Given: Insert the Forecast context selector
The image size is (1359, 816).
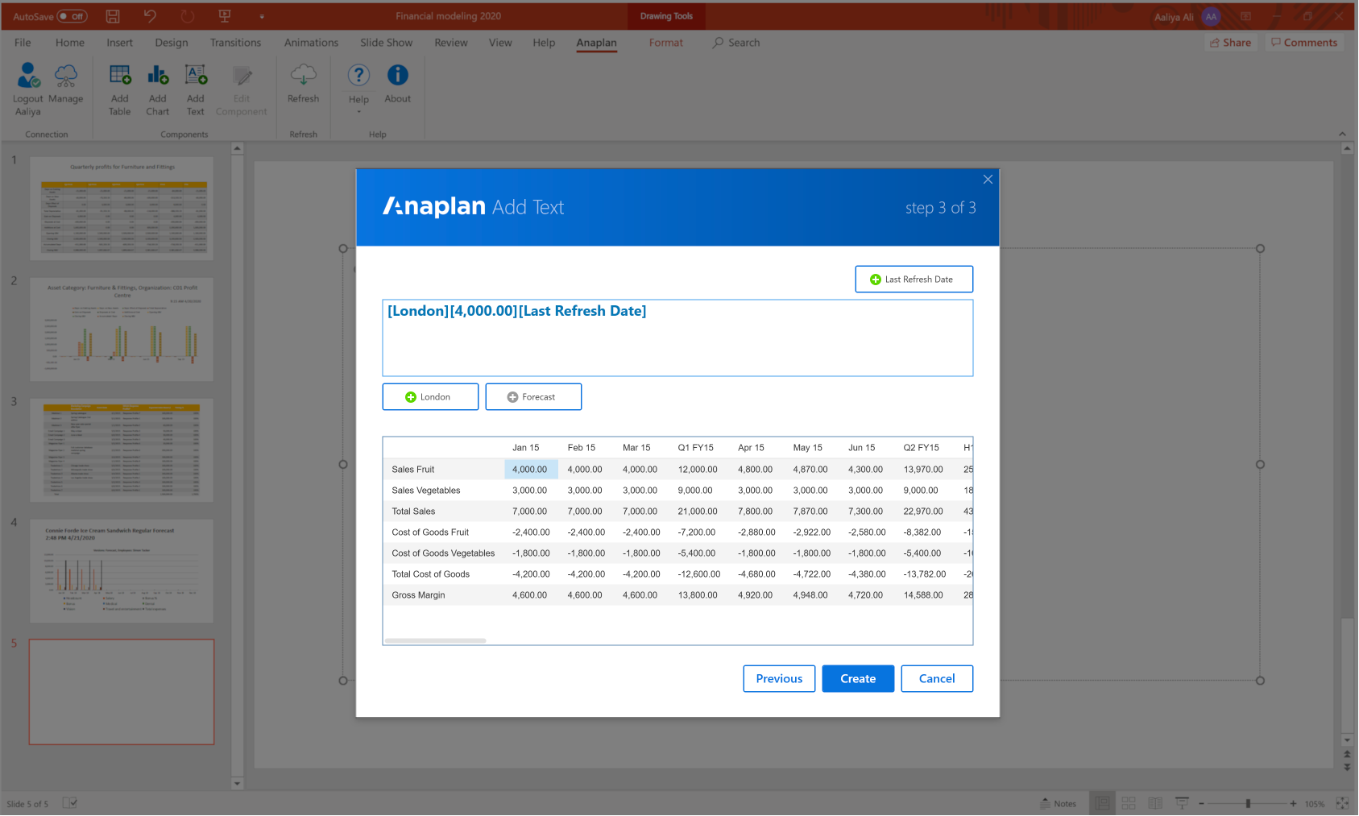Looking at the screenshot, I should [532, 397].
